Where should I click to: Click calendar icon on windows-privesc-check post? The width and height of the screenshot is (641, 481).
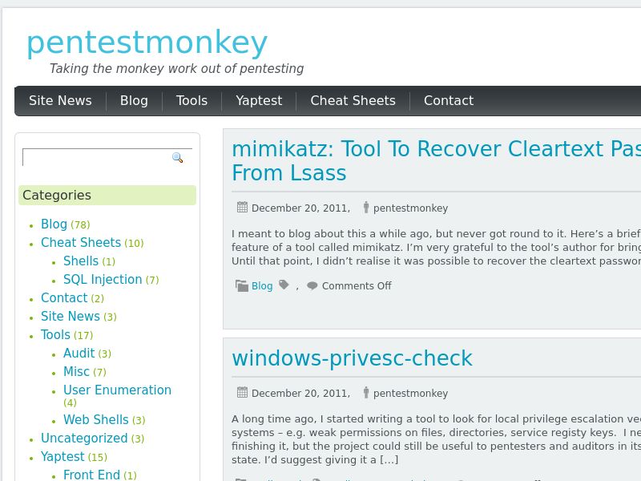(242, 393)
